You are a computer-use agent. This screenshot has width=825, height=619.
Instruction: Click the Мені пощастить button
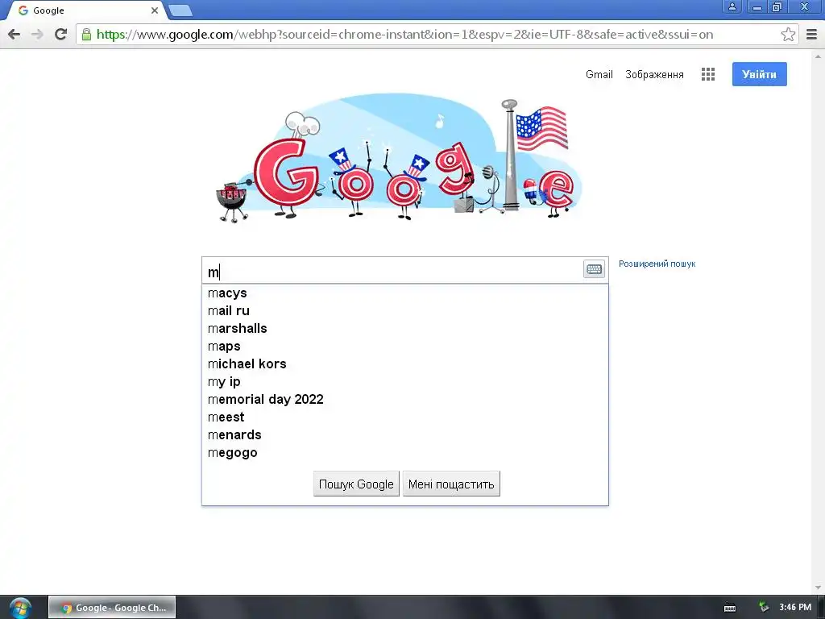[x=451, y=484]
